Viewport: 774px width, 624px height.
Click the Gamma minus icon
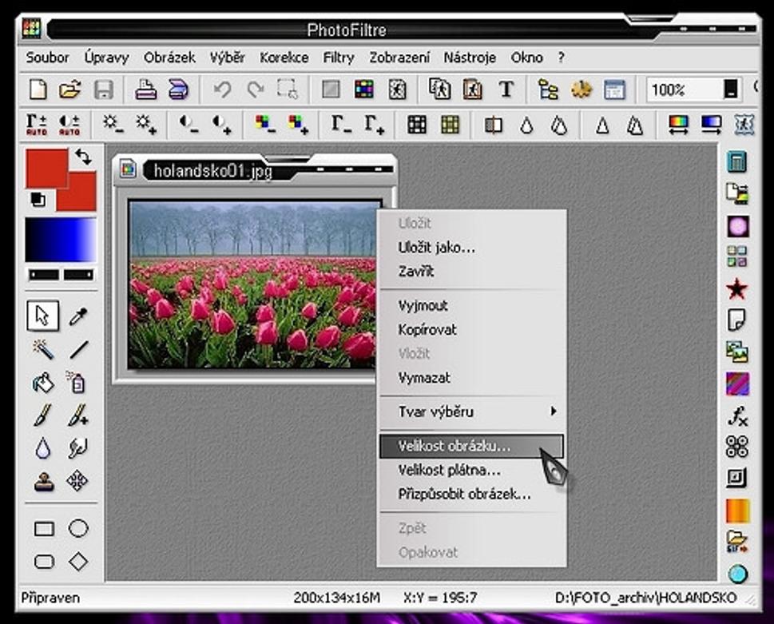[341, 125]
